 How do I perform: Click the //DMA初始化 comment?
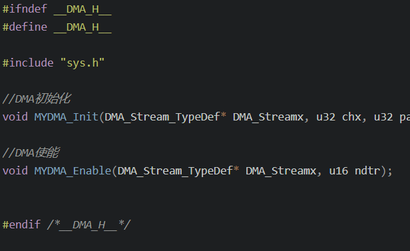pos(37,99)
